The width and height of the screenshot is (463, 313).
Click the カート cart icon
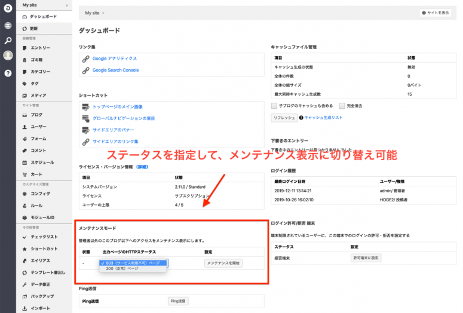(x=25, y=174)
